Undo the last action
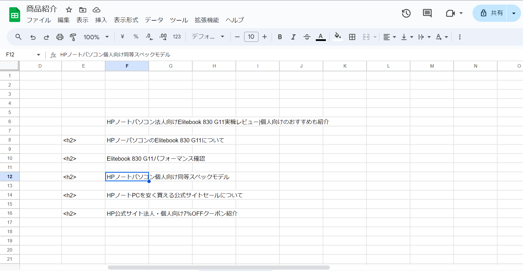The width and height of the screenshot is (523, 271). coord(33,37)
